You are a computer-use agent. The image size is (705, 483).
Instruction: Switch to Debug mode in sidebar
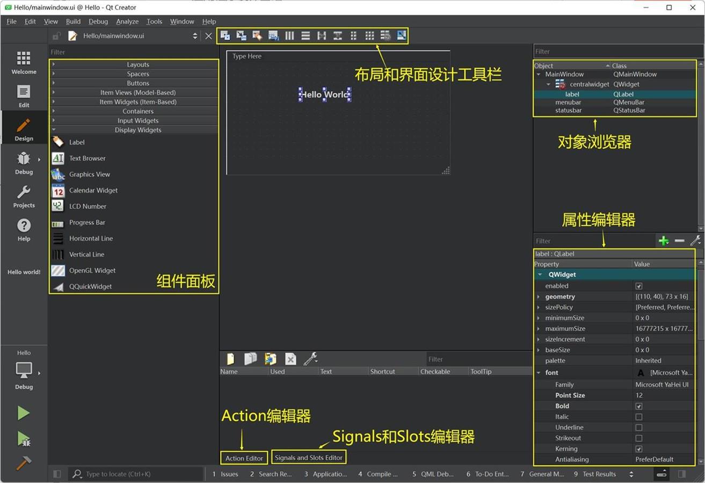[24, 163]
